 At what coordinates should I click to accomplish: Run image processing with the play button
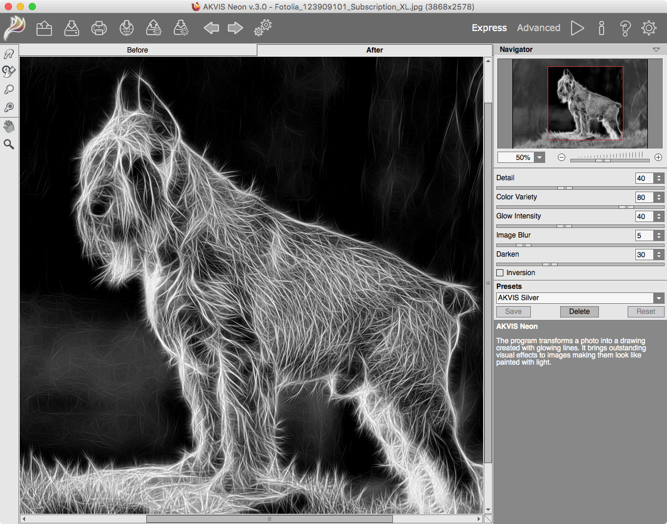(x=577, y=28)
